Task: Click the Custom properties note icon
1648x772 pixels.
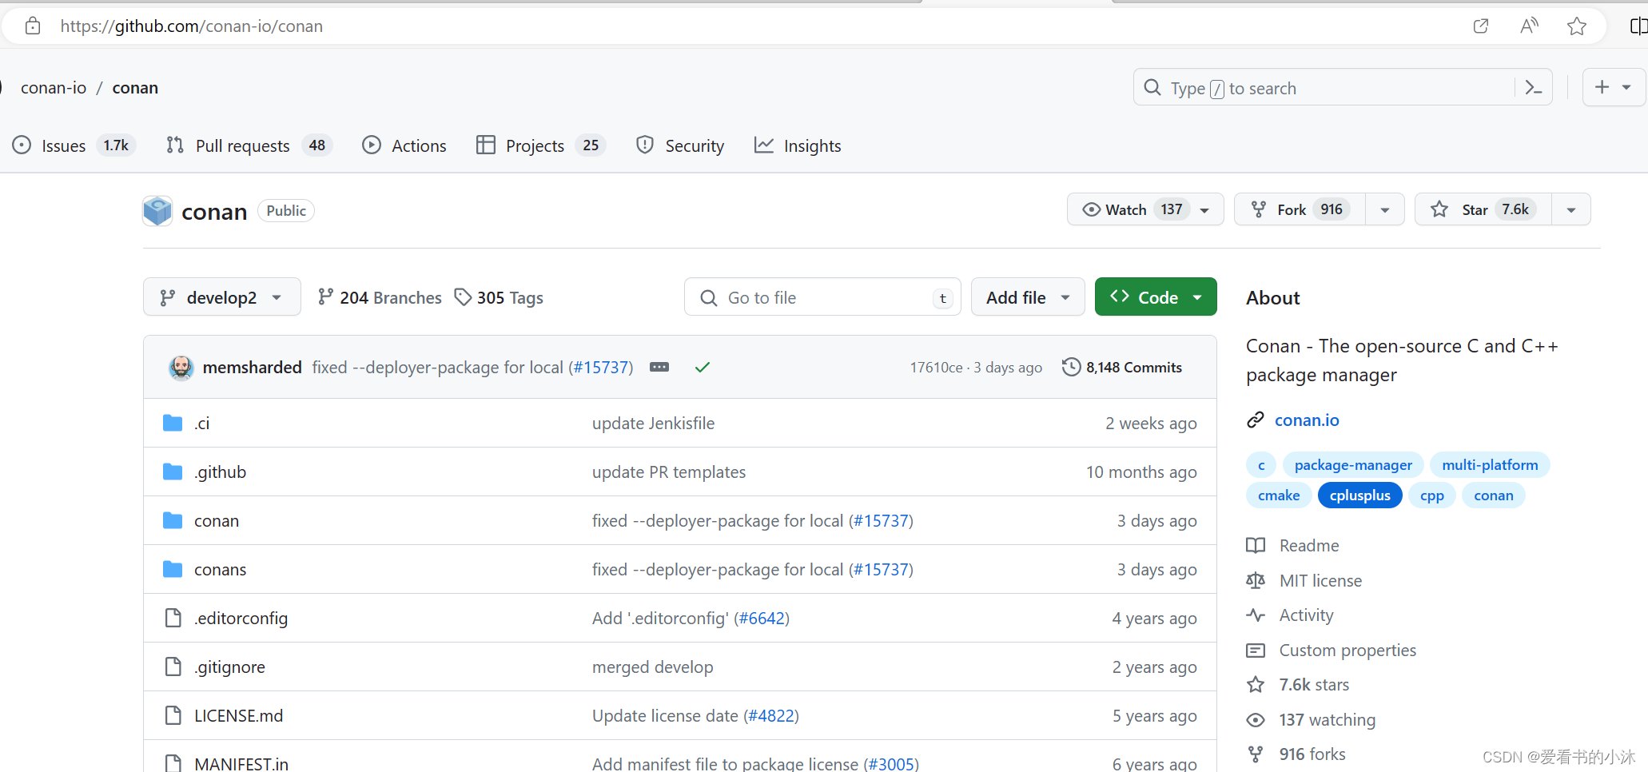Action: [1256, 651]
